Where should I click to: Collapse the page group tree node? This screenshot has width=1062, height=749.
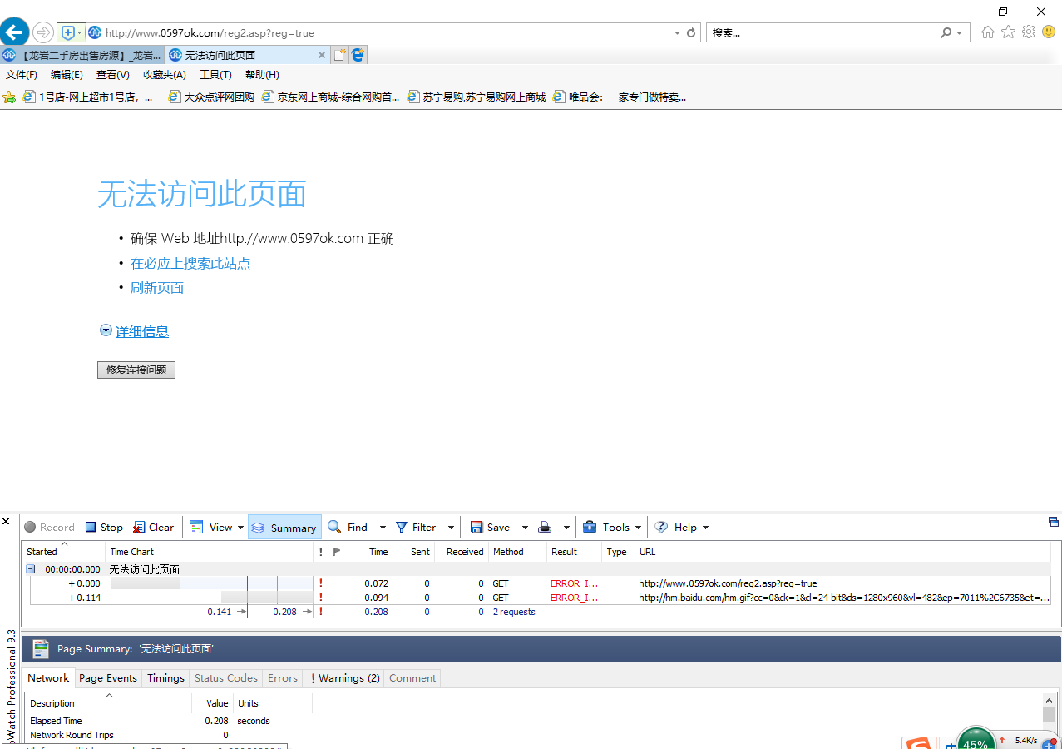(x=31, y=569)
